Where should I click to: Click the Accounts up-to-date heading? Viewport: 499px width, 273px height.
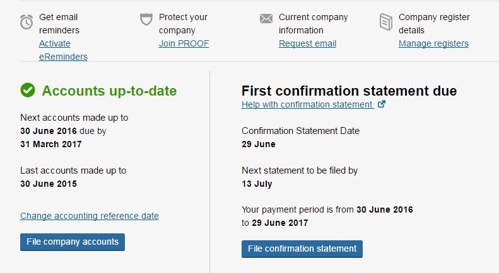(109, 91)
